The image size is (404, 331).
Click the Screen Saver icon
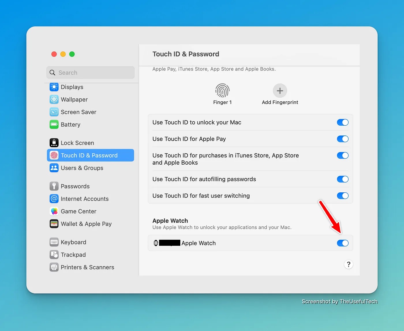click(54, 112)
